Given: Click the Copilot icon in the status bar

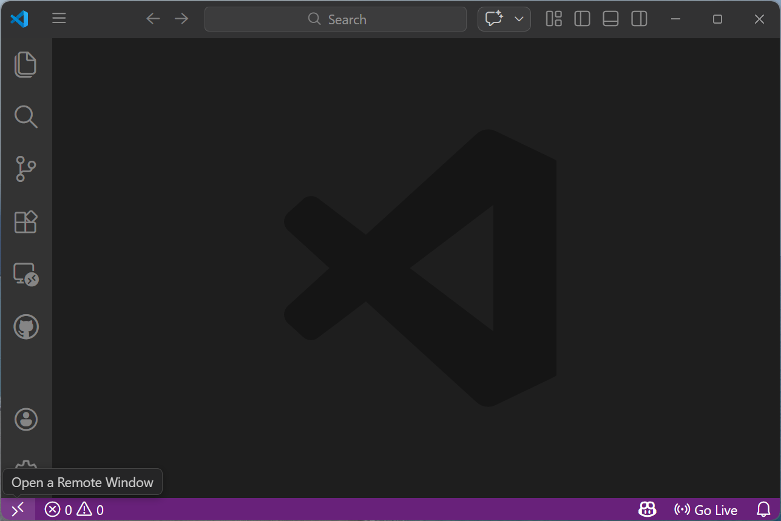Looking at the screenshot, I should [647, 509].
